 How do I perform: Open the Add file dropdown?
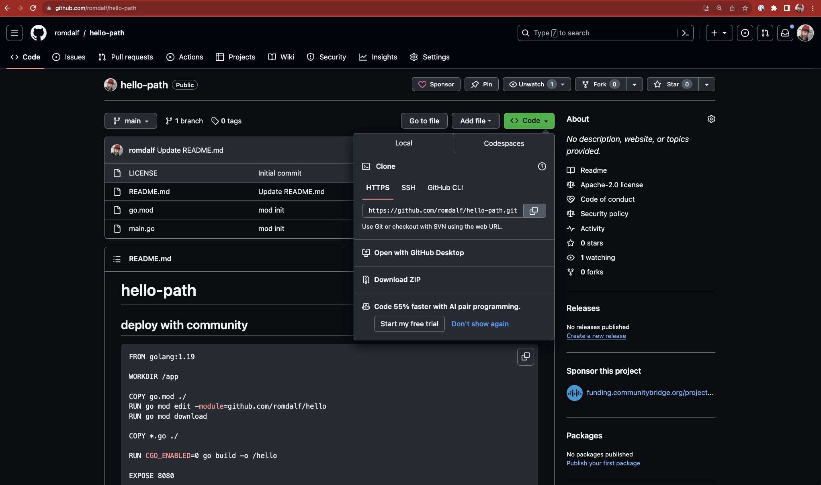(475, 121)
